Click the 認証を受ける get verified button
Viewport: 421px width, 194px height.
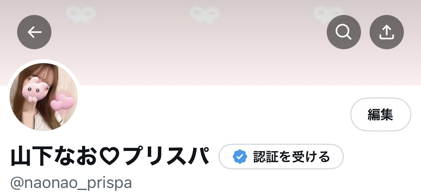(x=281, y=157)
